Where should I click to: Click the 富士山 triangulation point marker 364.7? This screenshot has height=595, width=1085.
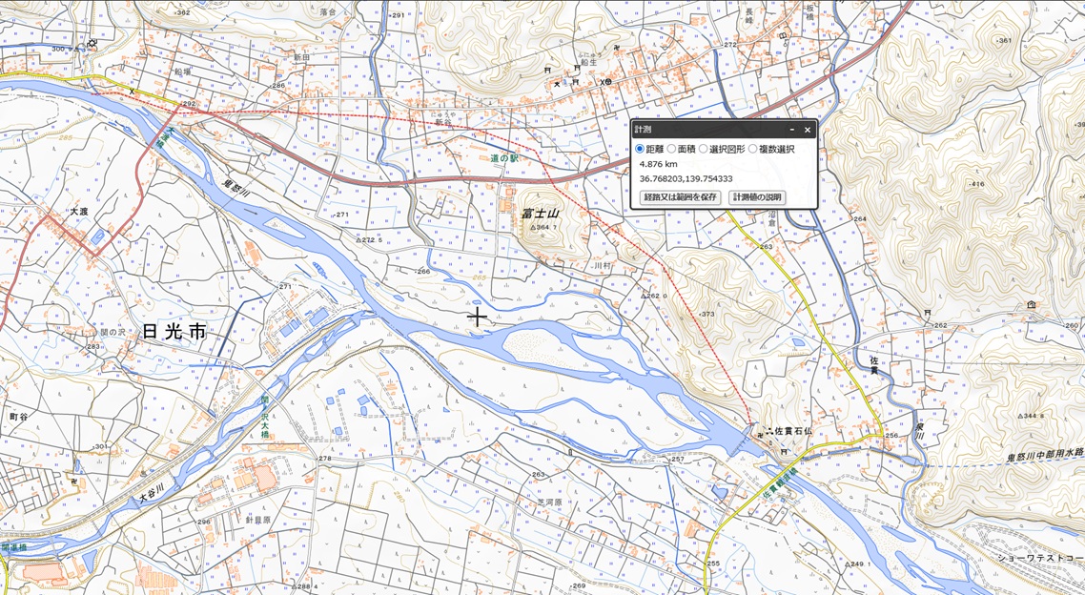click(533, 228)
